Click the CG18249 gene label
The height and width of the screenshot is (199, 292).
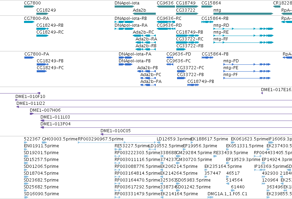tap(46, 10)
